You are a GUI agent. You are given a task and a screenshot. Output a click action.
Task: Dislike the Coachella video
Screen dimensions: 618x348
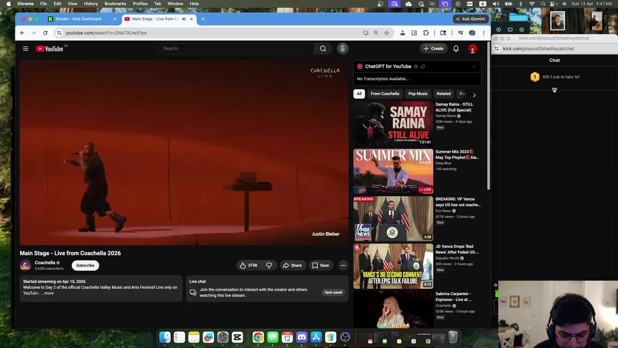click(269, 265)
